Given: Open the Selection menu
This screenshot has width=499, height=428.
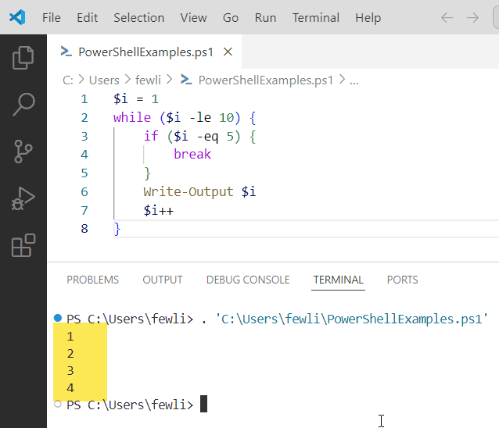Looking at the screenshot, I should coord(138,17).
